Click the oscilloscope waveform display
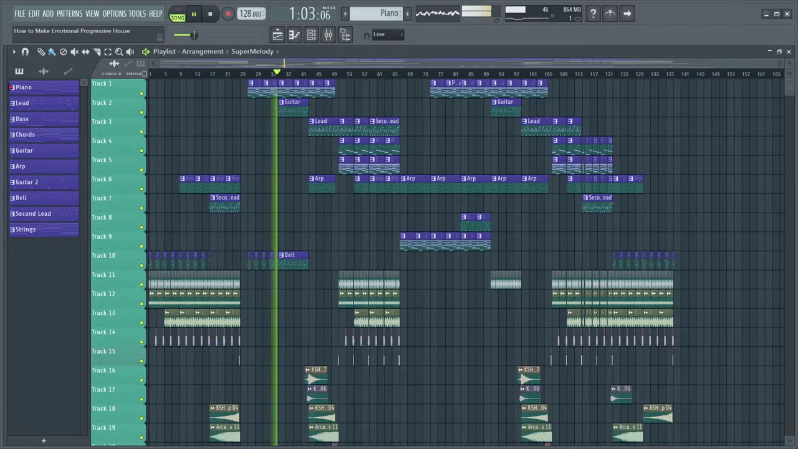Image resolution: width=798 pixels, height=449 pixels. pos(438,13)
